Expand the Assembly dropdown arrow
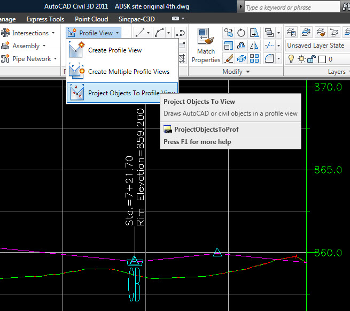350x311 pixels. [x=44, y=46]
